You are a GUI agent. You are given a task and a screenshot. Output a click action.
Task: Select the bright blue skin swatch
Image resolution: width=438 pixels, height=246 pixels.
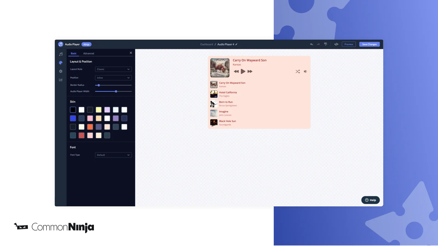pos(73,118)
